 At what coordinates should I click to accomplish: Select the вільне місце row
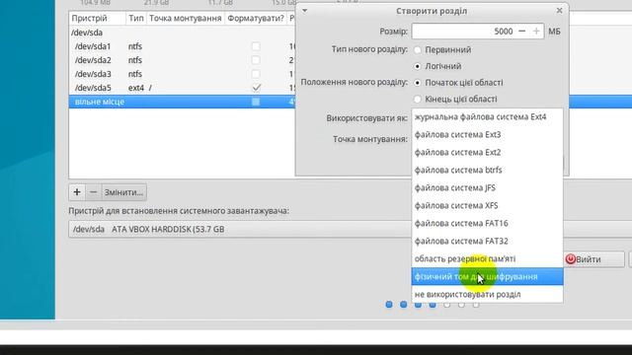tap(182, 102)
